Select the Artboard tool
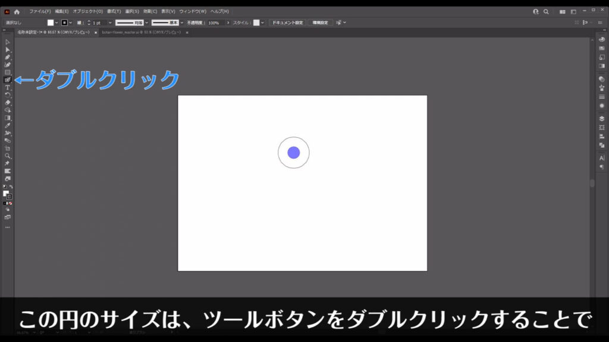 (7, 148)
